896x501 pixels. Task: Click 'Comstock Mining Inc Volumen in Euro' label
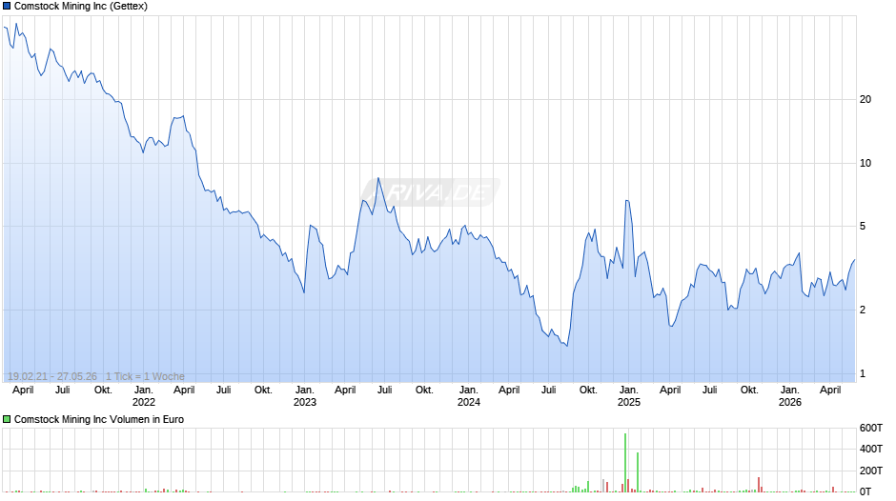click(99, 419)
